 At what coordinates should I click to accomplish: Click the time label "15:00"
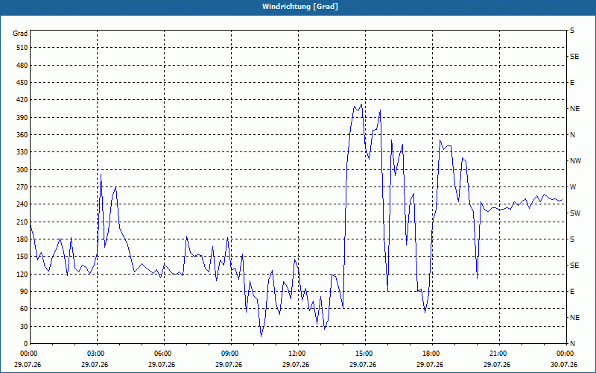click(x=365, y=354)
